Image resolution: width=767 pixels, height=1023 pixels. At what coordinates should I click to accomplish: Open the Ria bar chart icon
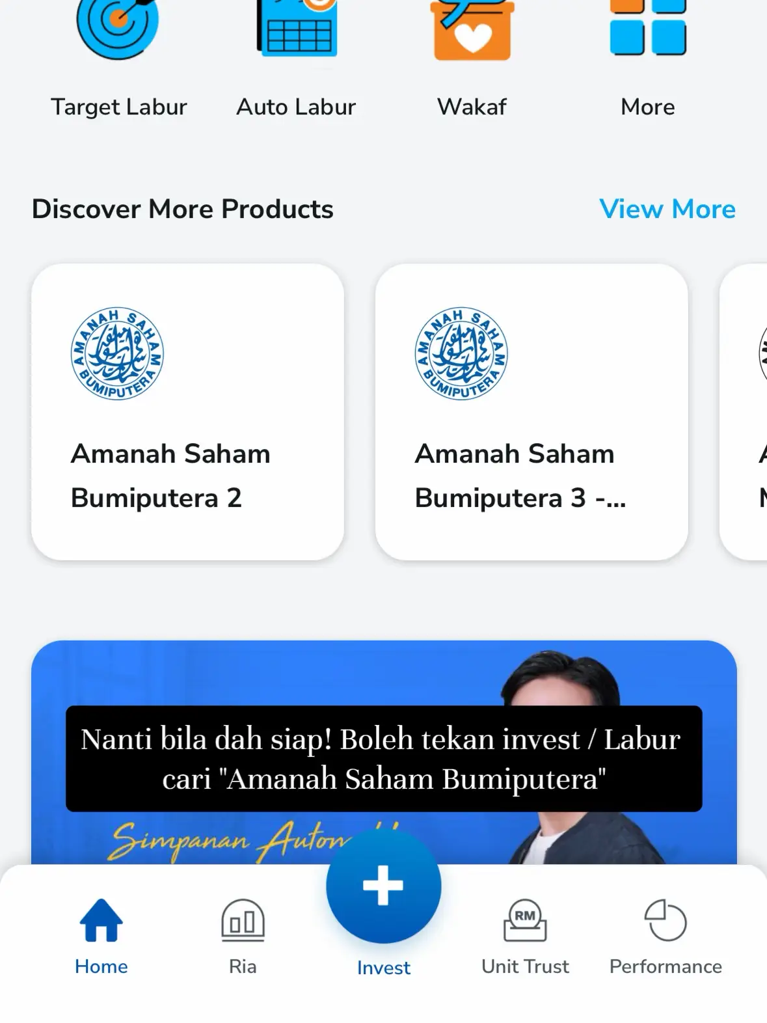tap(243, 920)
